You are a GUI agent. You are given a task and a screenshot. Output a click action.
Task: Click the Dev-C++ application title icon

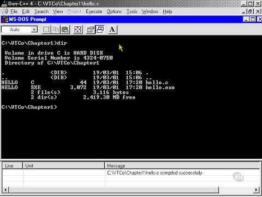4,3
